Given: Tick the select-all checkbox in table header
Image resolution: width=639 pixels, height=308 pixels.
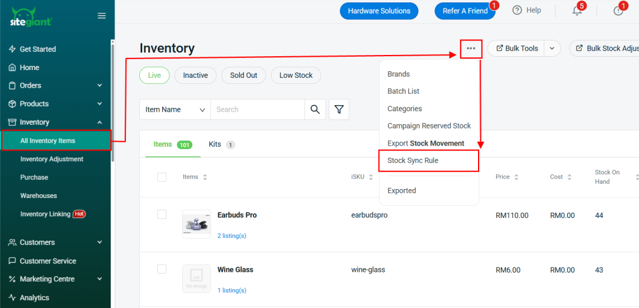Looking at the screenshot, I should click(x=162, y=177).
